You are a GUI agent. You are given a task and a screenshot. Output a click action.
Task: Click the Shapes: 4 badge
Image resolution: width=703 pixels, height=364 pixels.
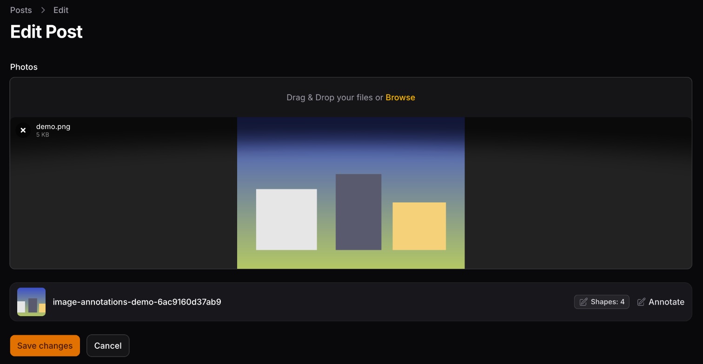point(602,302)
